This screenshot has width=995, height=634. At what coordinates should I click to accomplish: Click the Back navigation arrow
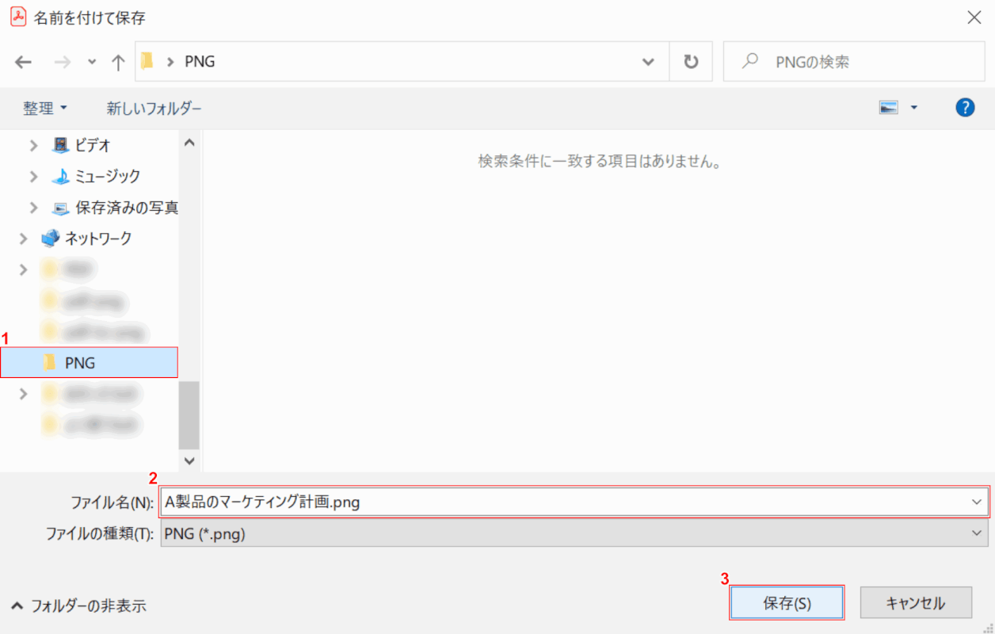pos(23,62)
